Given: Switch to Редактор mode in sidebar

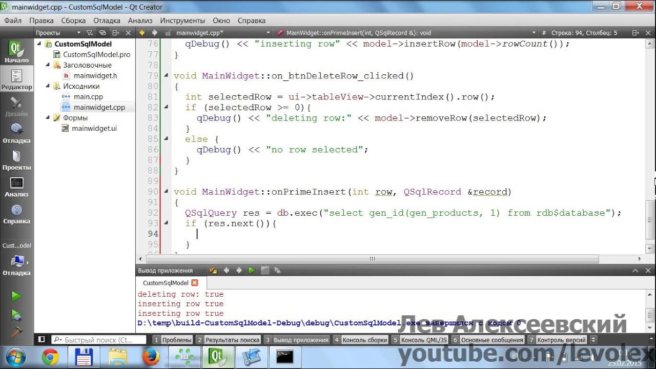Looking at the screenshot, I should (17, 79).
